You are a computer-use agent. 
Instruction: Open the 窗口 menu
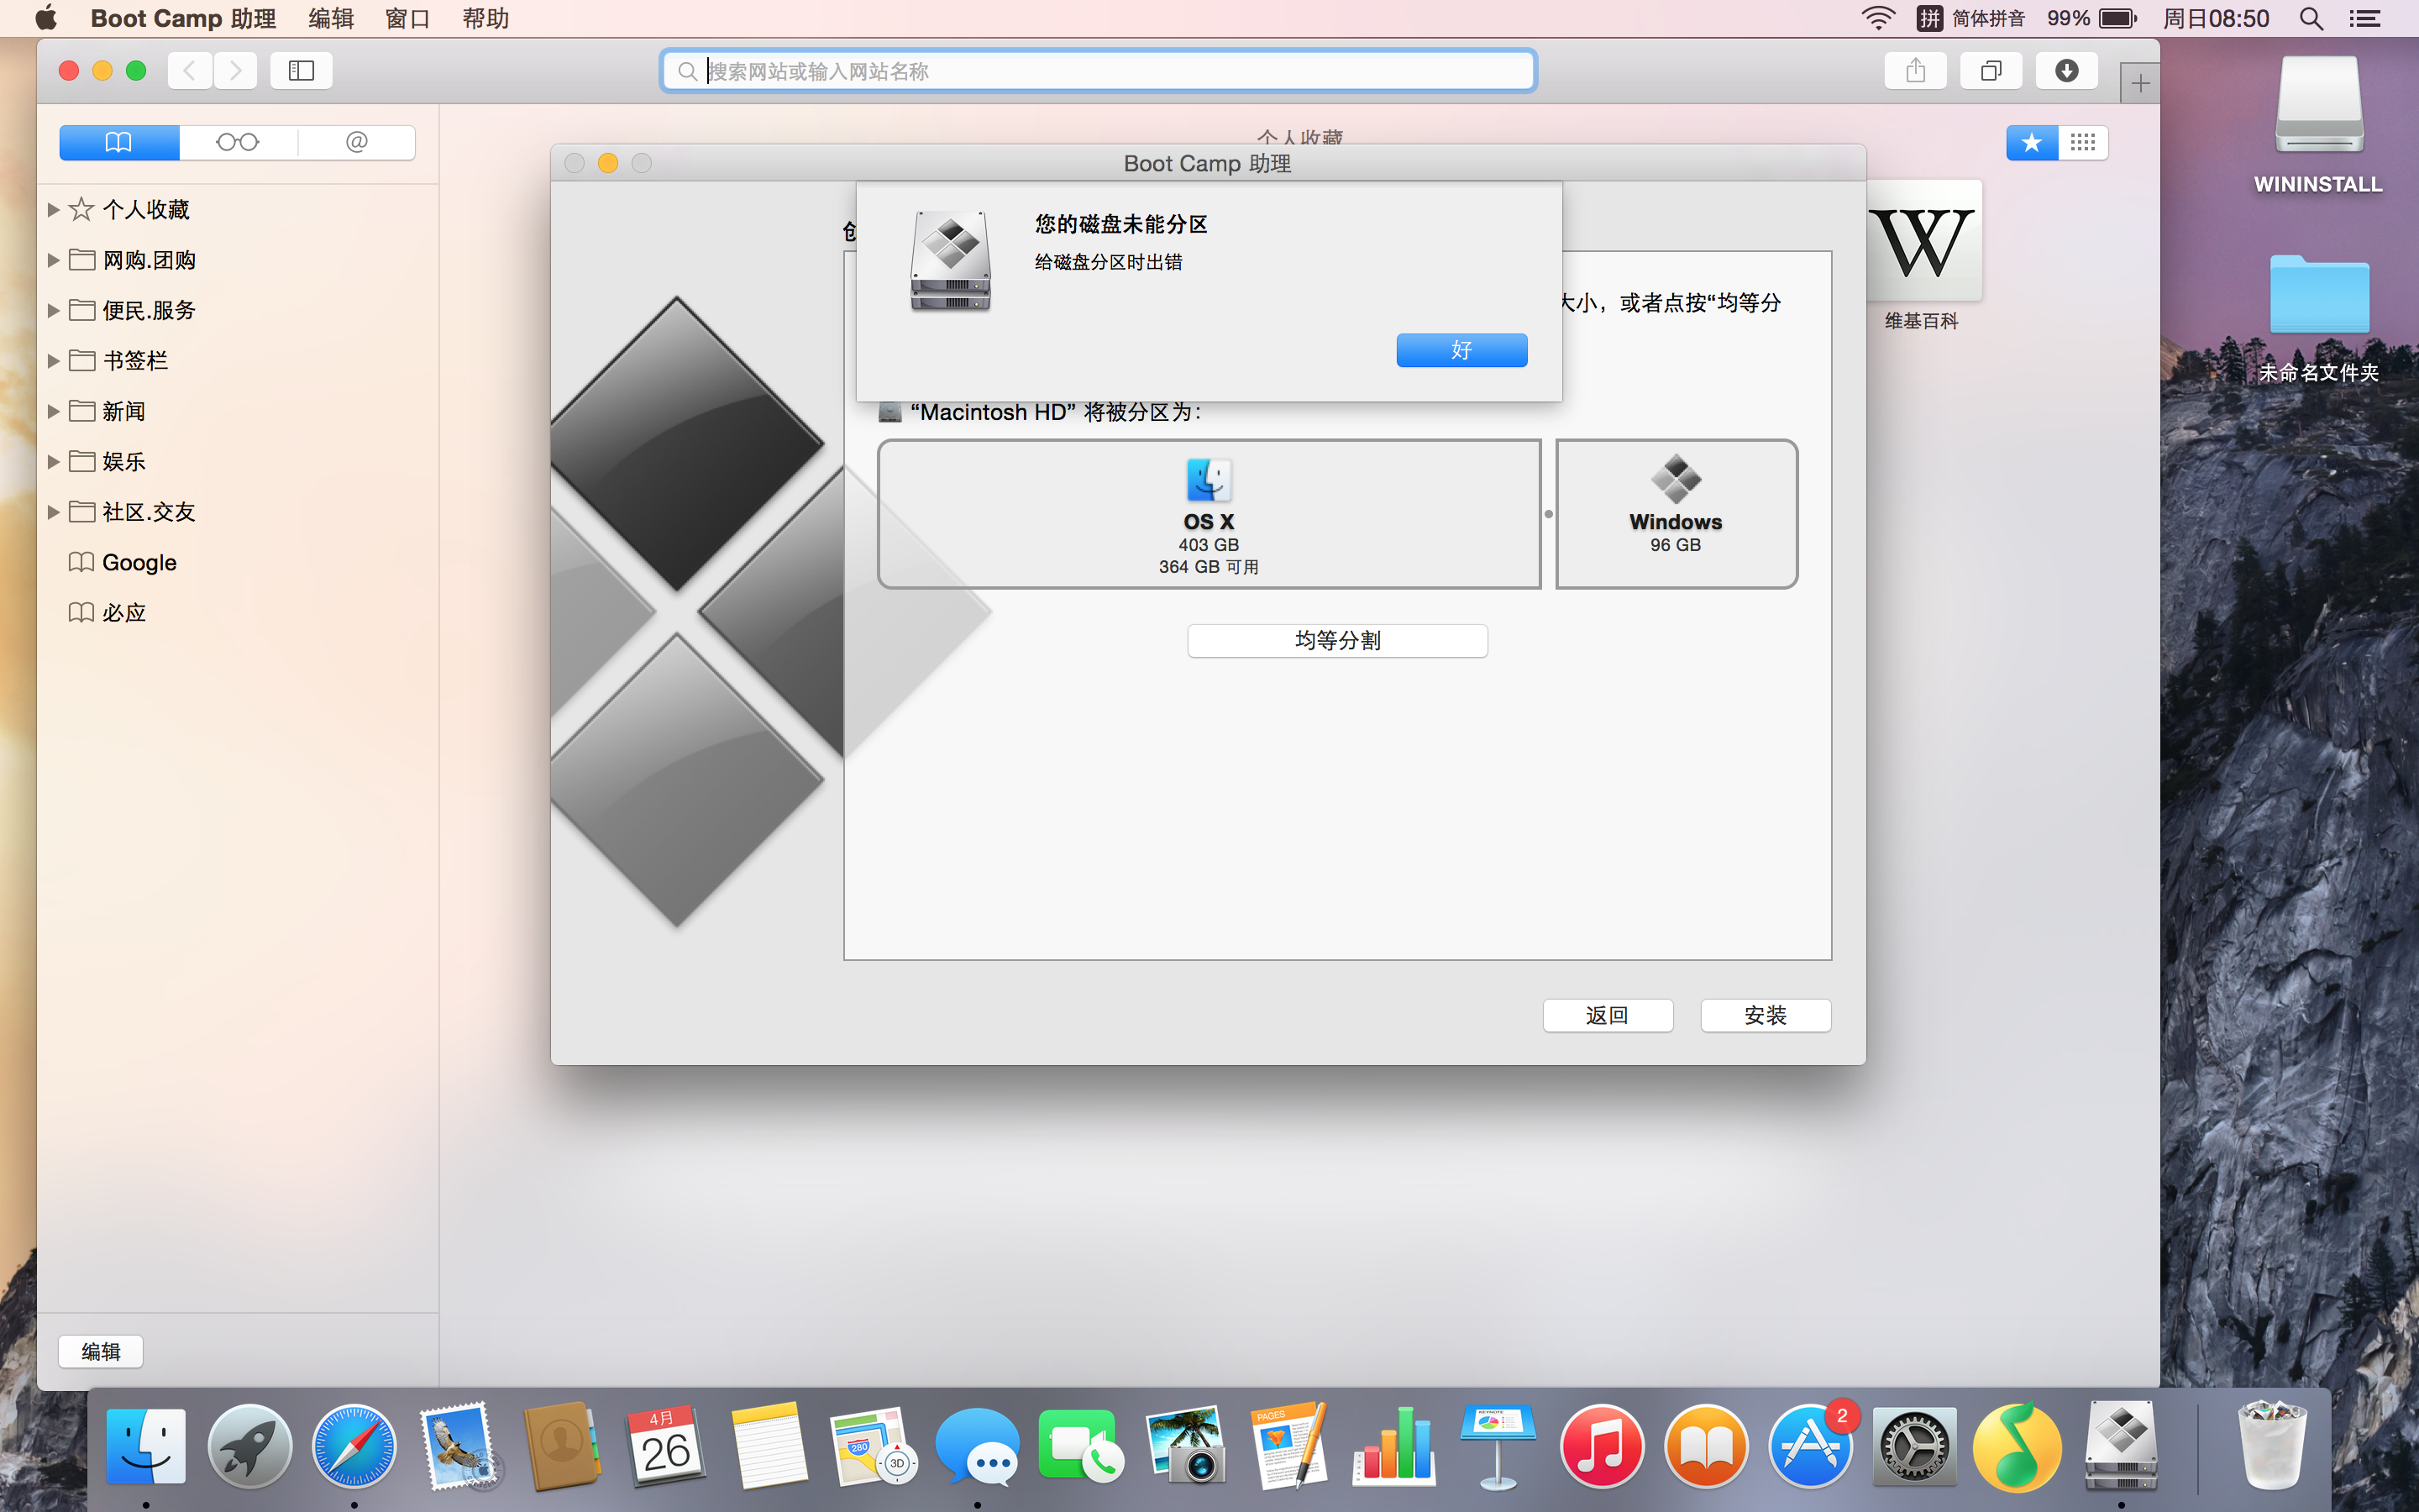click(407, 18)
